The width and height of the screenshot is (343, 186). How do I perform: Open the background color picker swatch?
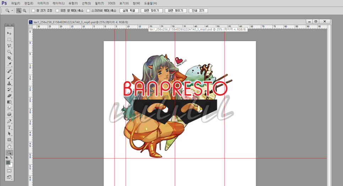11,165
